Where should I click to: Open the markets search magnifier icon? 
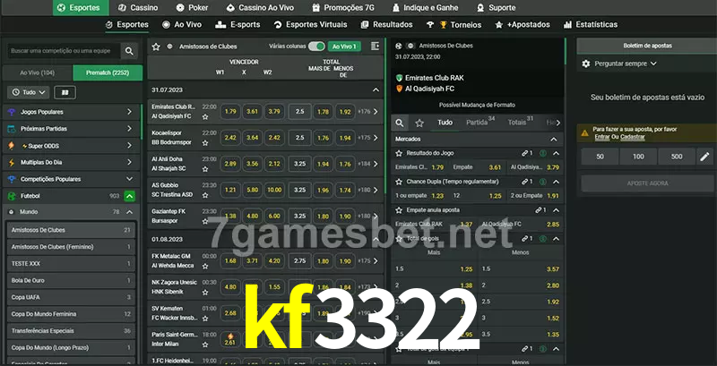401,122
